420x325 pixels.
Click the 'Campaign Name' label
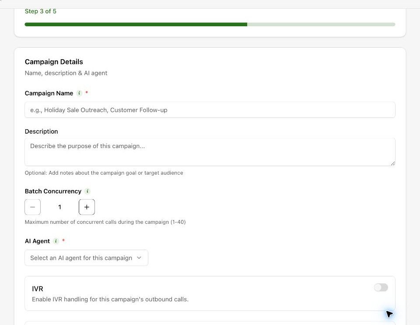tap(49, 93)
